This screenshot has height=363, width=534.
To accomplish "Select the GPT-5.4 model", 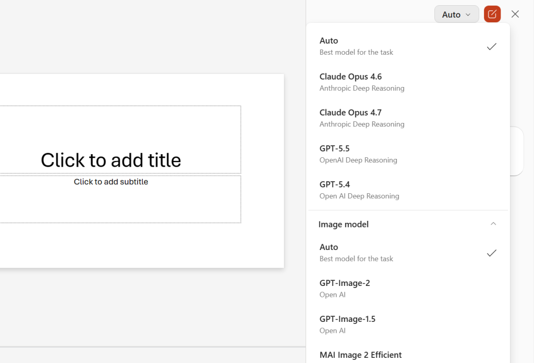I will 408,190.
